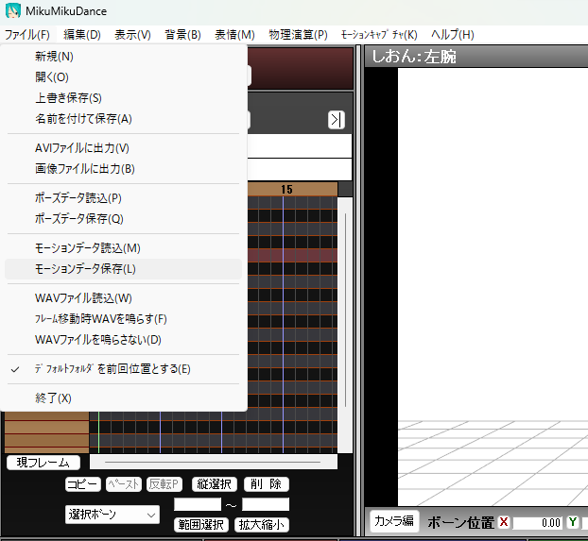
Task: Click the 縦選択 button
Action: click(x=215, y=484)
